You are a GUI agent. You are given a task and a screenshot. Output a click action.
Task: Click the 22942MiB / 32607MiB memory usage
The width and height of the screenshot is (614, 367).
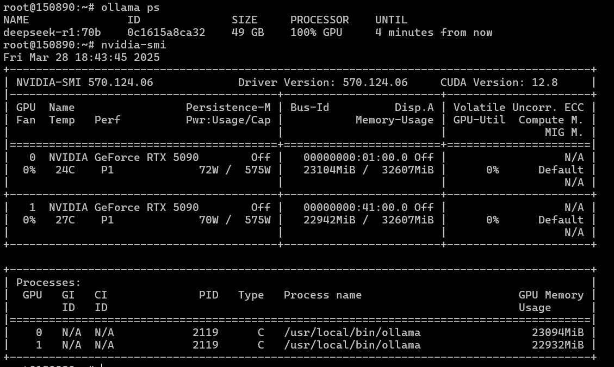(368, 220)
